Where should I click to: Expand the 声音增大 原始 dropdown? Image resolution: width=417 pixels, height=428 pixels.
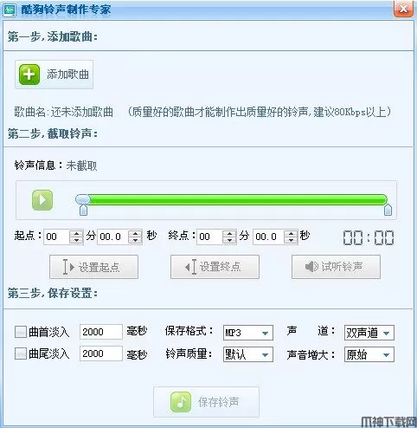pos(369,354)
